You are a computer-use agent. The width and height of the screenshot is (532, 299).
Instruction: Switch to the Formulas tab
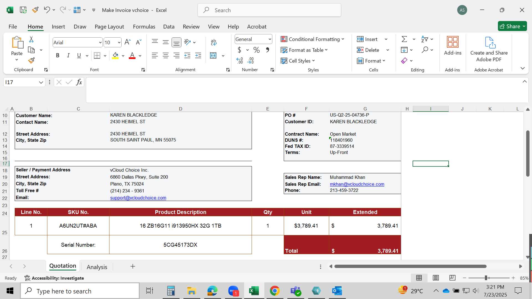(144, 27)
